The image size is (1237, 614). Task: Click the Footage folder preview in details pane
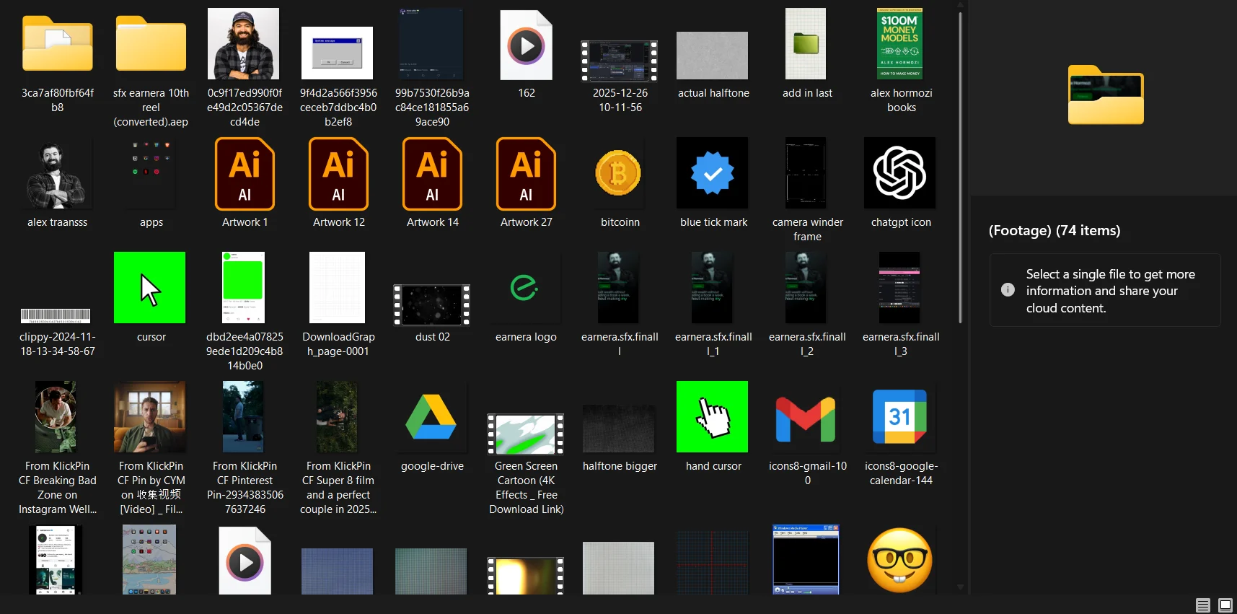click(1105, 96)
